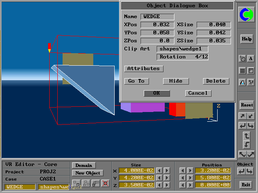Click the upward rotate arrow icon
258x193 pixels.
click(x=247, y=136)
